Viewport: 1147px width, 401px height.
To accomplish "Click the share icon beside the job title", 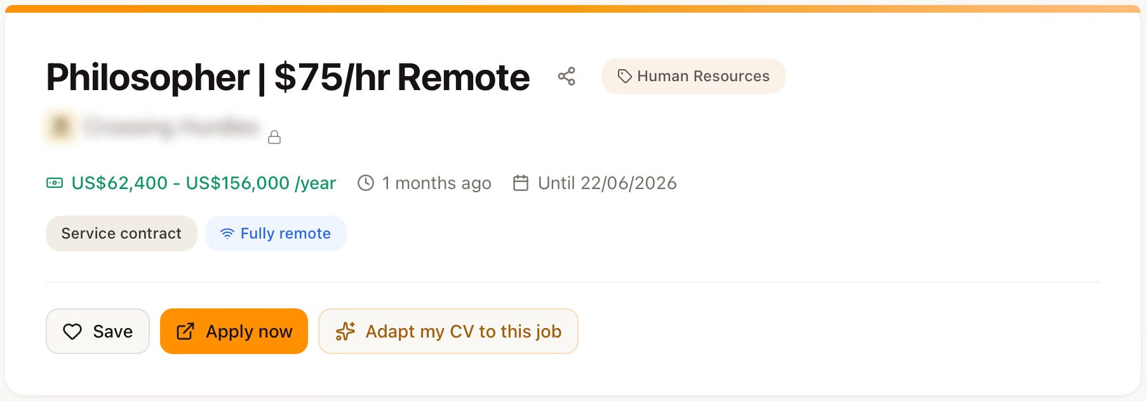I will pos(567,77).
